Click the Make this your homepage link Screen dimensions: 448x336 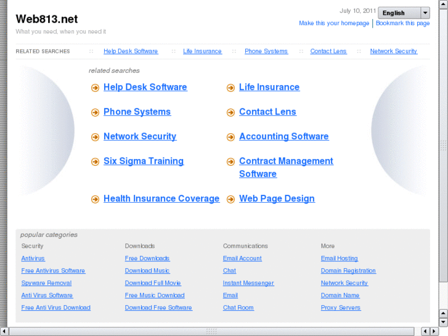click(x=334, y=23)
